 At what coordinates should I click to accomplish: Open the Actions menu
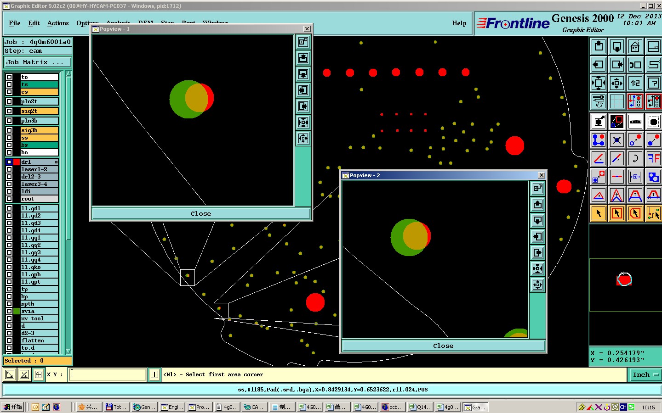tap(58, 23)
